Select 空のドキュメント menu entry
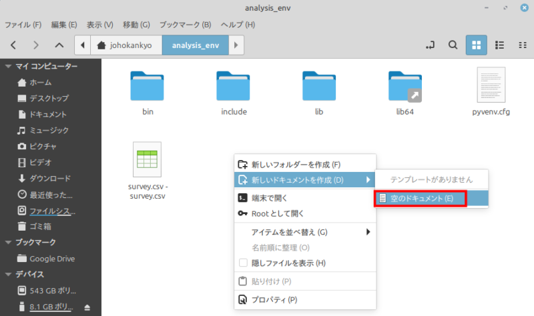This screenshot has height=316, width=534. point(420,198)
